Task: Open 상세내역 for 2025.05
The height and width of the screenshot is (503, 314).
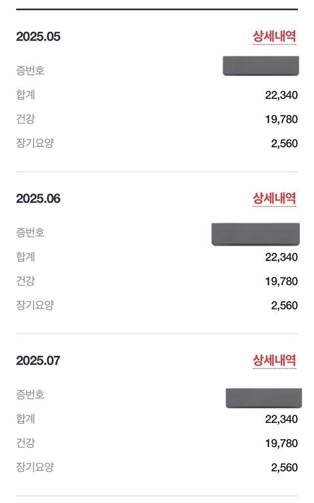Action: pos(274,36)
